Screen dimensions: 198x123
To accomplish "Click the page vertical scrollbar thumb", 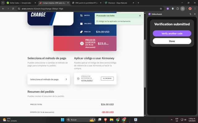I will (145, 63).
